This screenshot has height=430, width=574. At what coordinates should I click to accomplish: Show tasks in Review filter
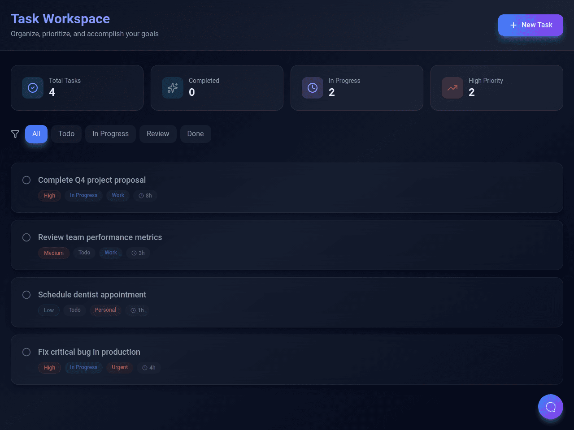coord(158,134)
